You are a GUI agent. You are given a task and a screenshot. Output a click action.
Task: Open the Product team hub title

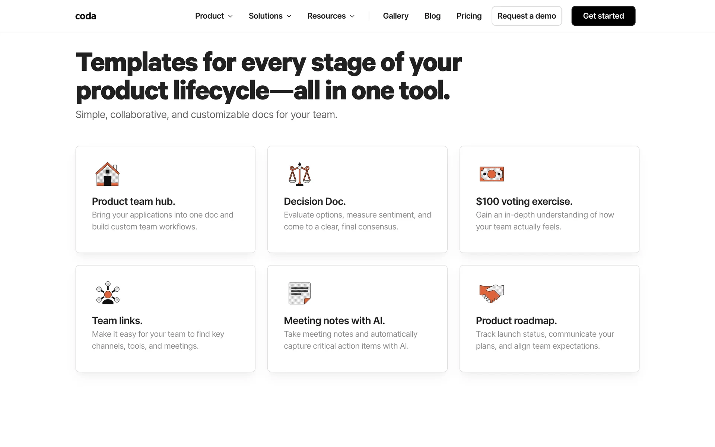point(133,202)
